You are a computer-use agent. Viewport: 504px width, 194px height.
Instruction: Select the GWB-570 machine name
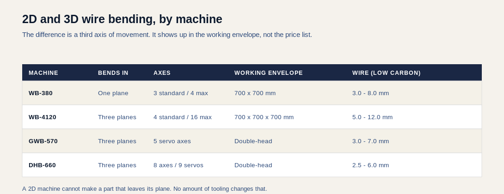(43, 141)
